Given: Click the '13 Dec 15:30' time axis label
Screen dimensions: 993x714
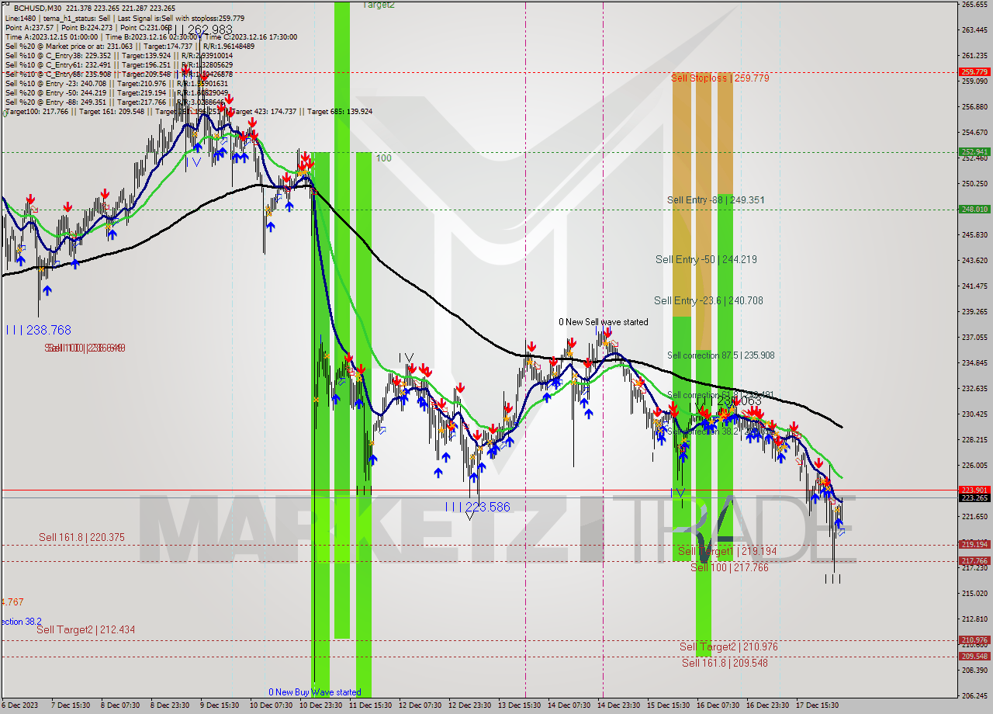Looking at the screenshot, I should tap(520, 705).
